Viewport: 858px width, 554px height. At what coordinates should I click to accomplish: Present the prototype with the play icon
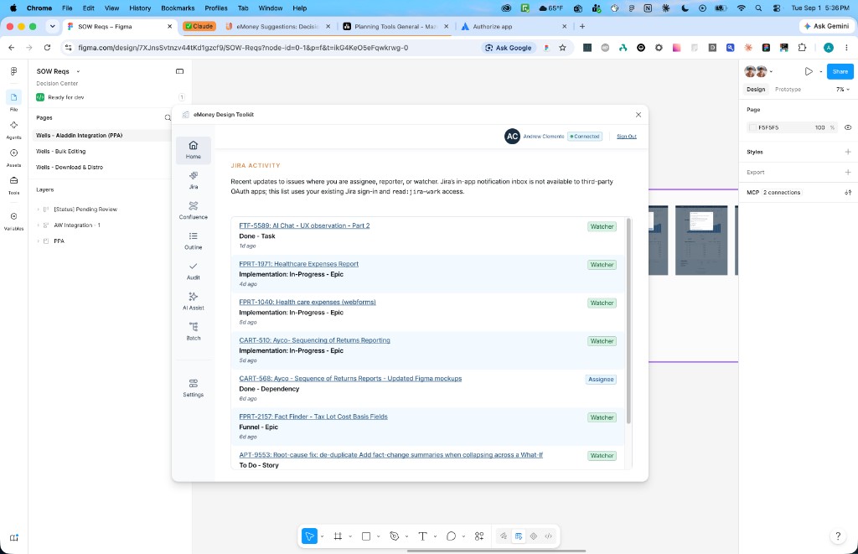coord(809,72)
